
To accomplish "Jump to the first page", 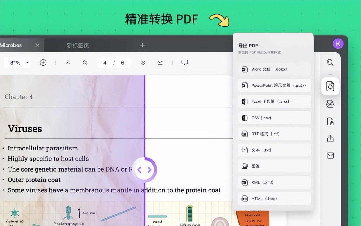I will click(x=67, y=63).
